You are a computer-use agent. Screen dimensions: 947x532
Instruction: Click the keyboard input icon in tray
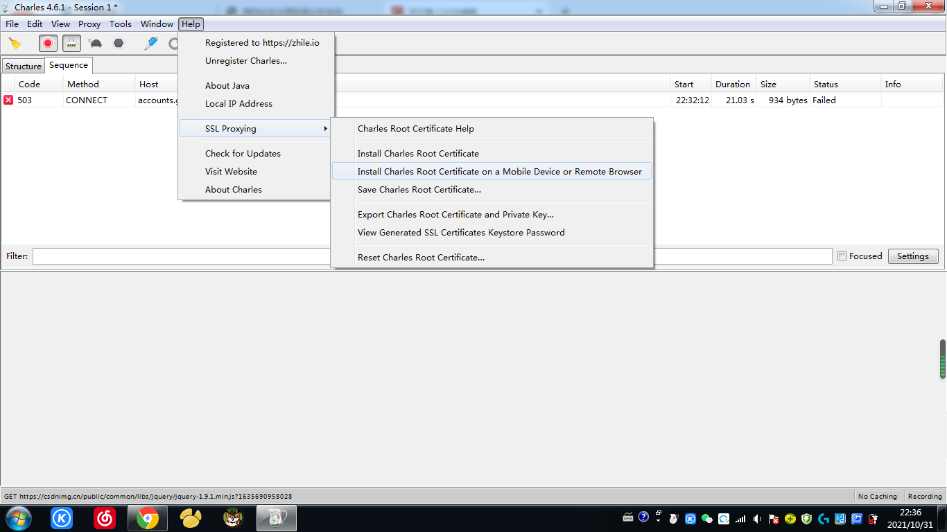point(628,517)
